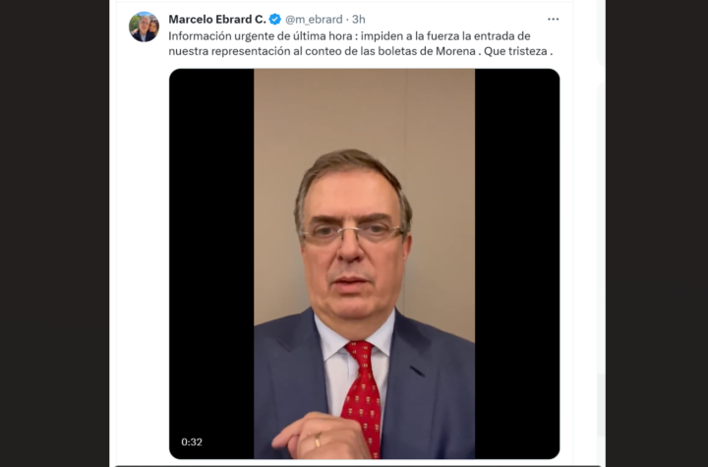Play the embedded video in the tweet

coord(365,263)
